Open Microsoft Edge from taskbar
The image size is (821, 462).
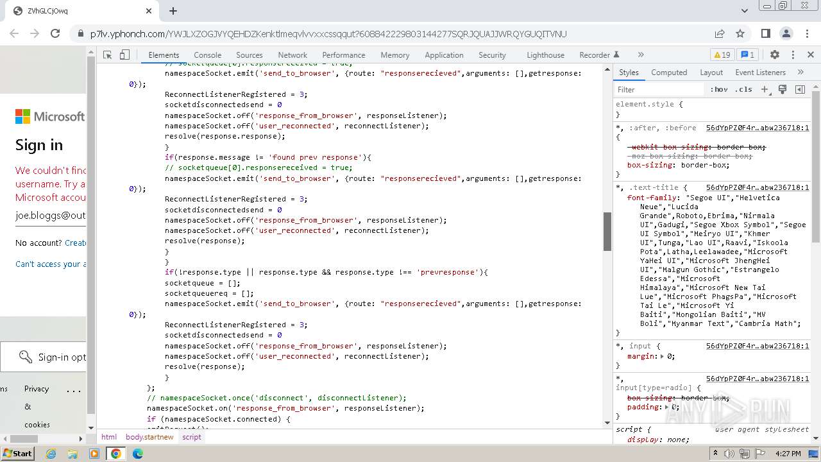tap(138, 454)
